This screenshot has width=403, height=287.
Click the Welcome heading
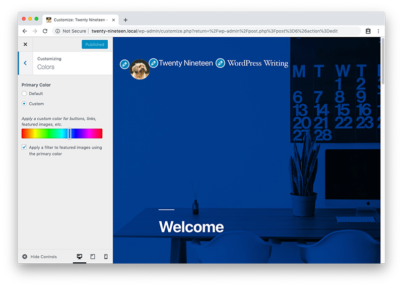pos(191,227)
